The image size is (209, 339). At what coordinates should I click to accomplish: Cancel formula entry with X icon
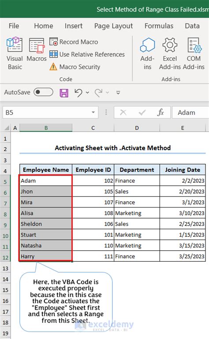point(123,113)
